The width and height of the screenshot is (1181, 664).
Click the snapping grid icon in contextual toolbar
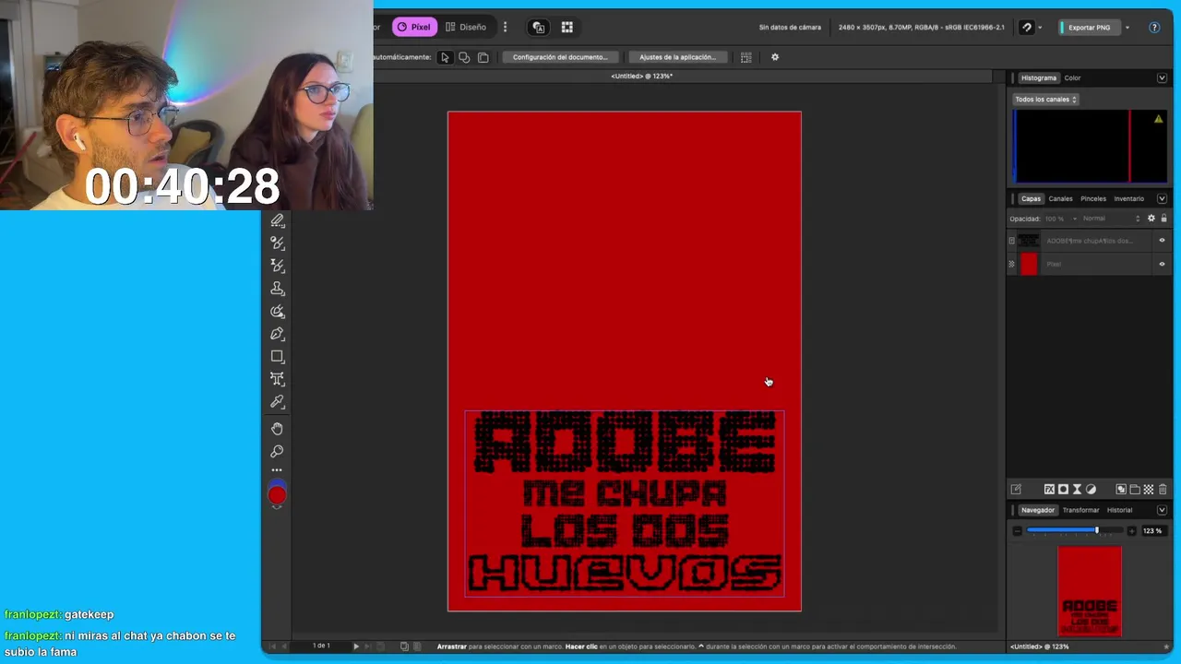(746, 57)
